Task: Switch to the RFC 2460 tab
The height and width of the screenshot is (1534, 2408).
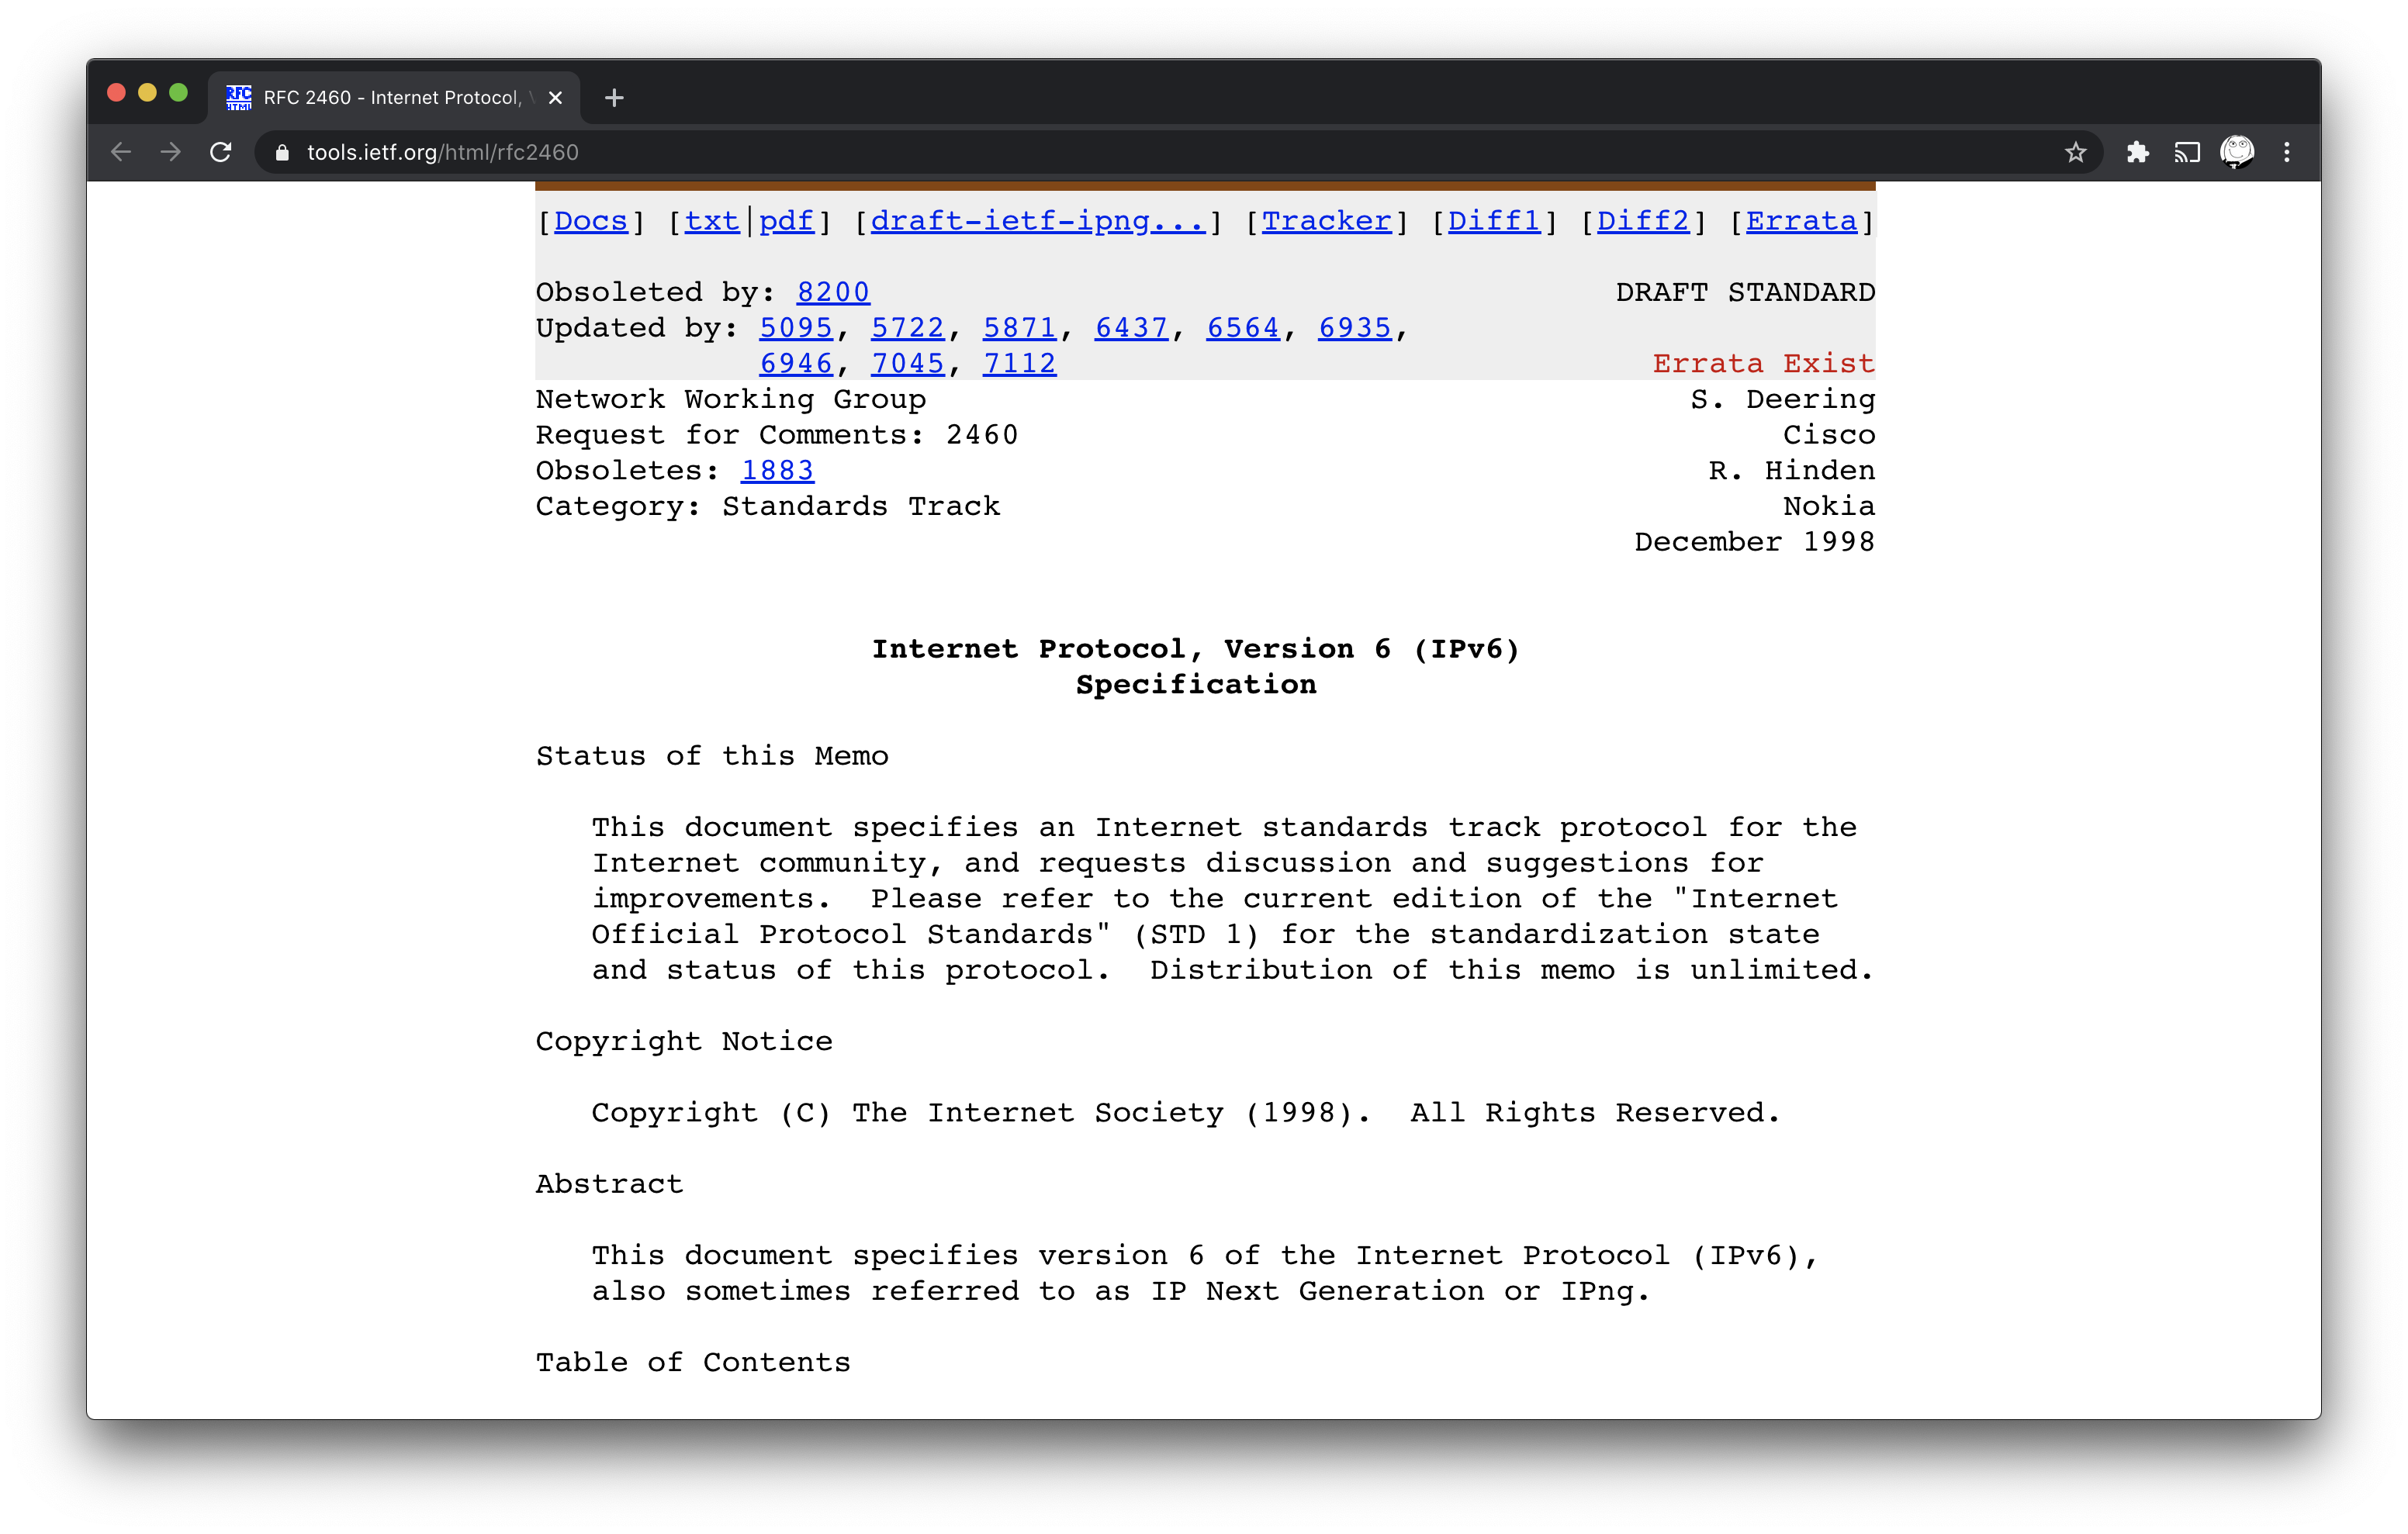Action: [x=390, y=97]
